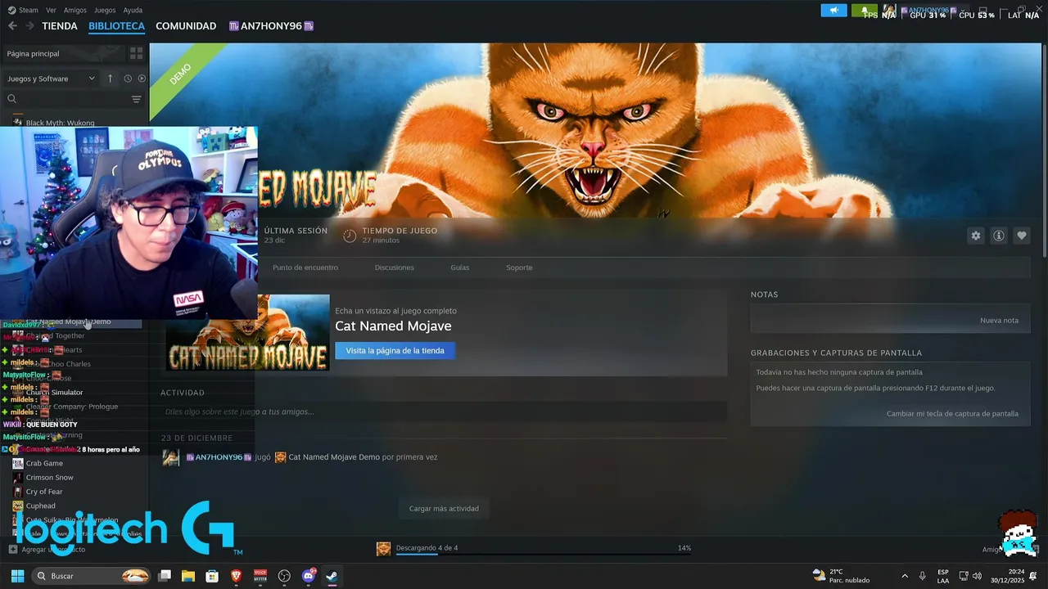Open game settings gear icon
Viewport: 1048px width, 589px height.
[976, 236]
